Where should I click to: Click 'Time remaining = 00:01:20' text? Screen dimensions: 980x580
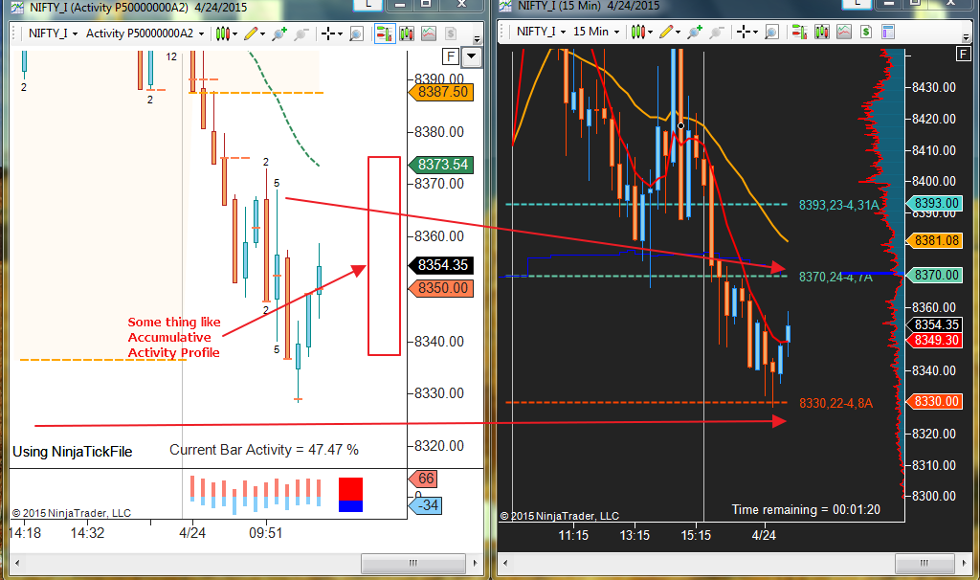coord(806,509)
